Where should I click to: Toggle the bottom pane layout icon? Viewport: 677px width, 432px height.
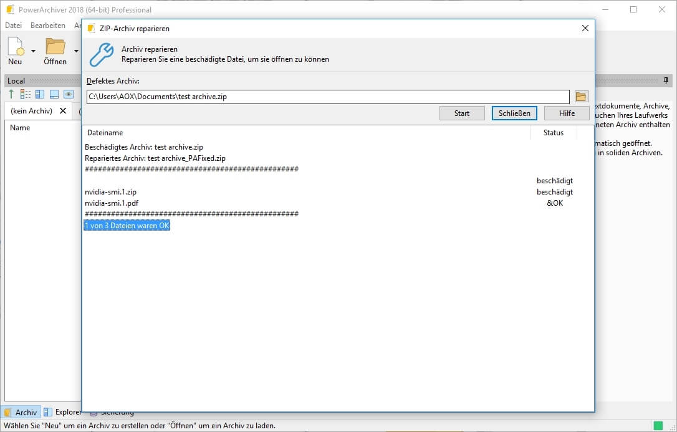[54, 94]
